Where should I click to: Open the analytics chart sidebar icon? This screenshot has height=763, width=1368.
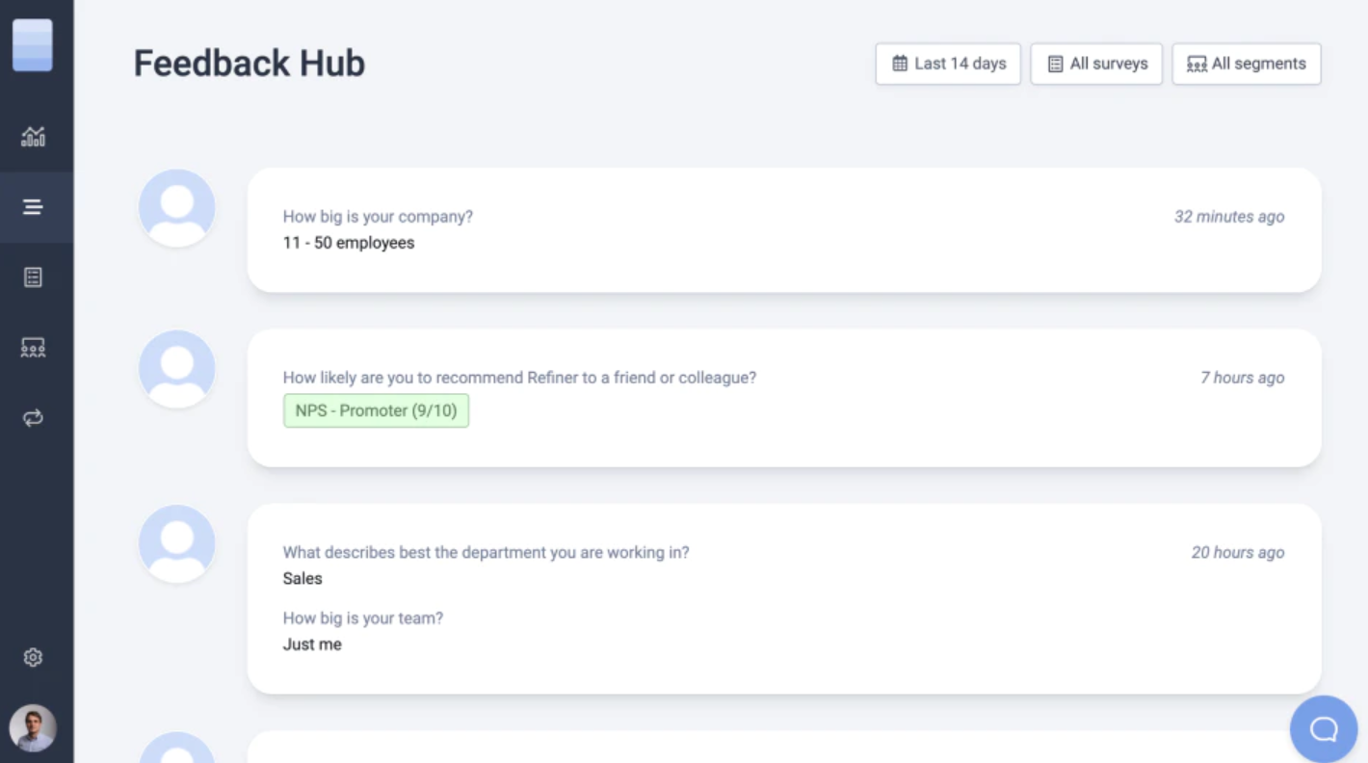point(33,137)
